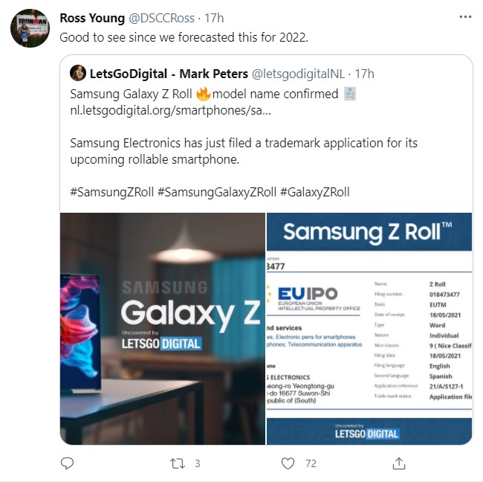Follow the nl.letsgodigital.org article link
Image resolution: width=483 pixels, height=482 pixels.
171,110
